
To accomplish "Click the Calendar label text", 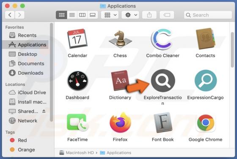I will point(77,55).
